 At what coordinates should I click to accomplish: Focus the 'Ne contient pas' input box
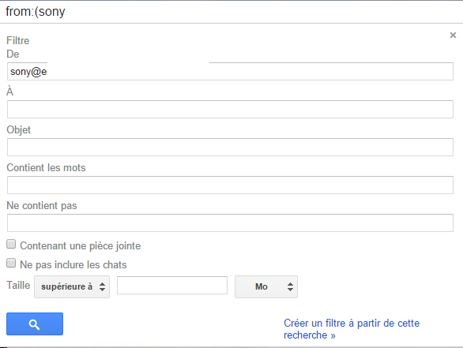tap(230, 223)
